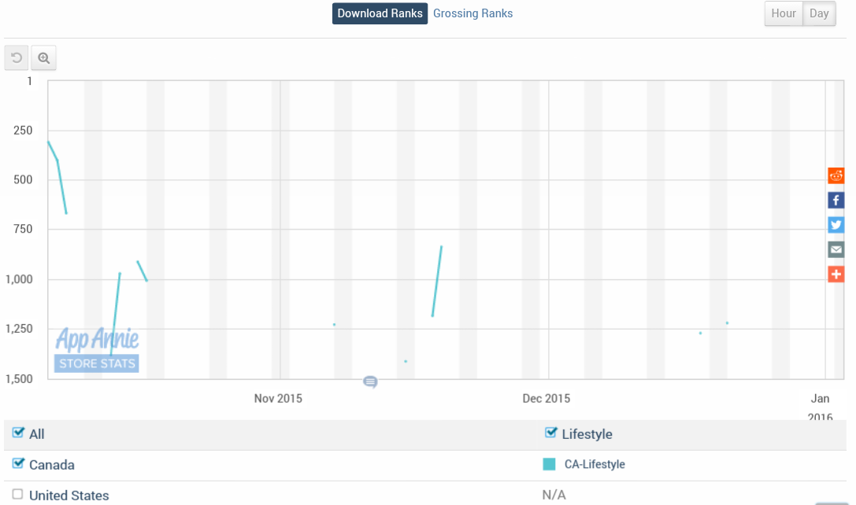Click the Dec 2015 axis label

click(546, 399)
